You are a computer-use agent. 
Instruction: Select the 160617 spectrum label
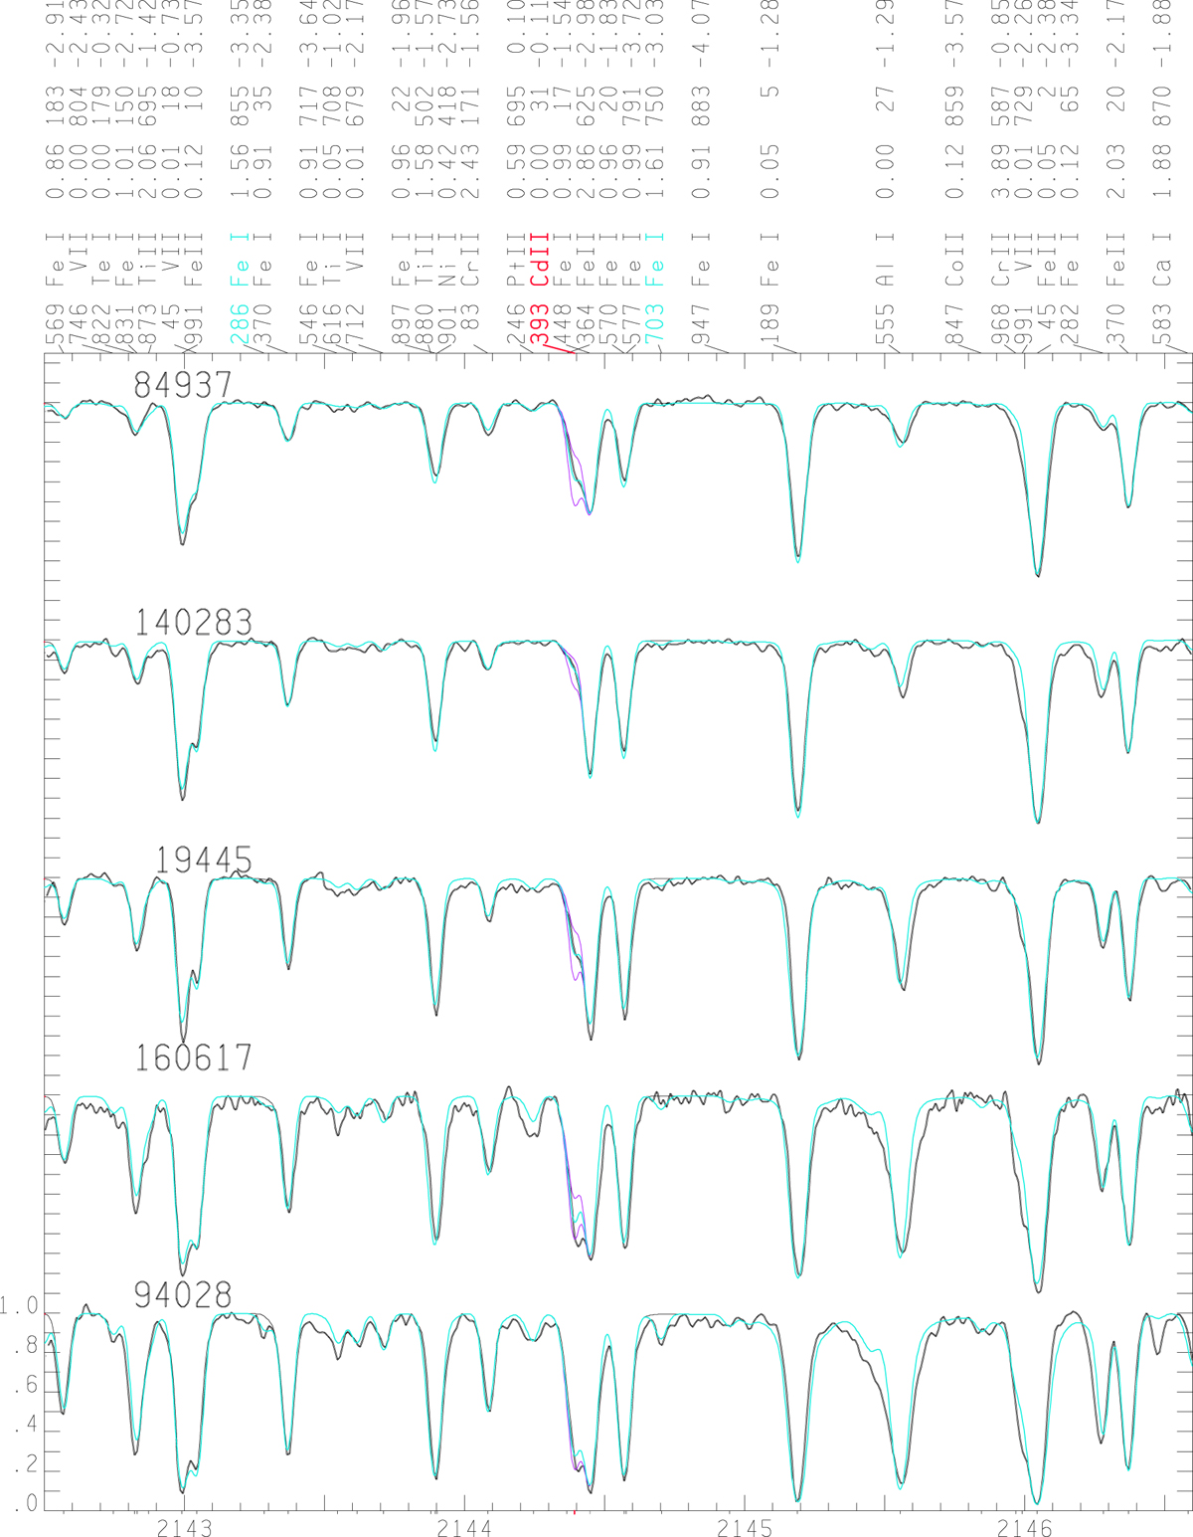(194, 1057)
